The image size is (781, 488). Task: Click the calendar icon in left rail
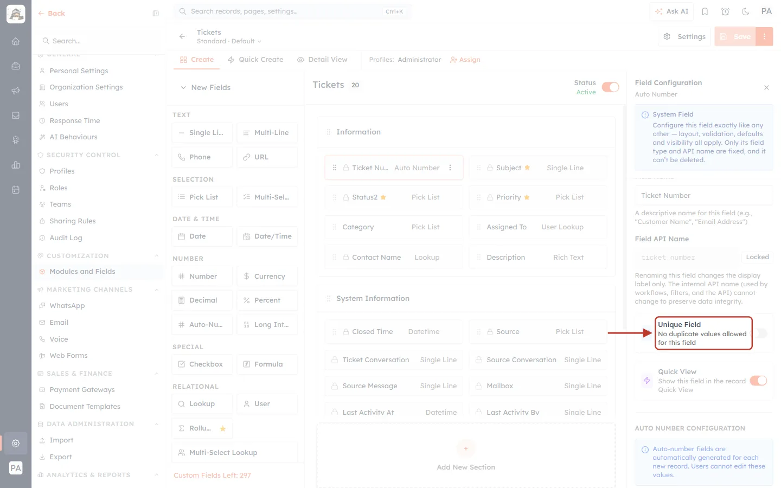(x=16, y=190)
